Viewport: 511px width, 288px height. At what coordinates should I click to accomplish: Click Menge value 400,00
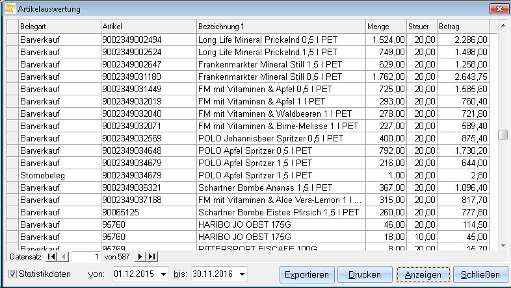pos(392,138)
